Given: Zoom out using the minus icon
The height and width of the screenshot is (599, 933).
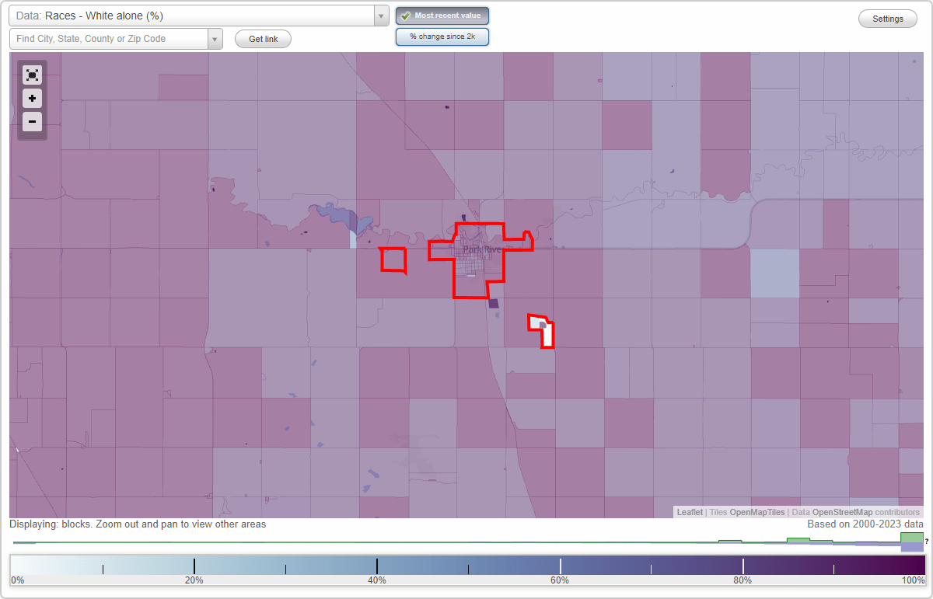Looking at the screenshot, I should [32, 121].
